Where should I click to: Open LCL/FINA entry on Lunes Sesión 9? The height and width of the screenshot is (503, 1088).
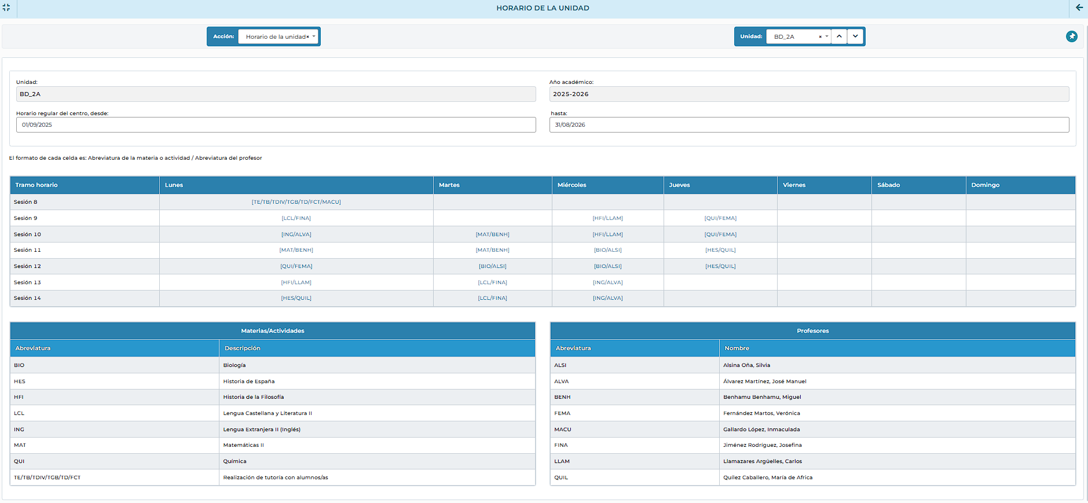pos(296,218)
